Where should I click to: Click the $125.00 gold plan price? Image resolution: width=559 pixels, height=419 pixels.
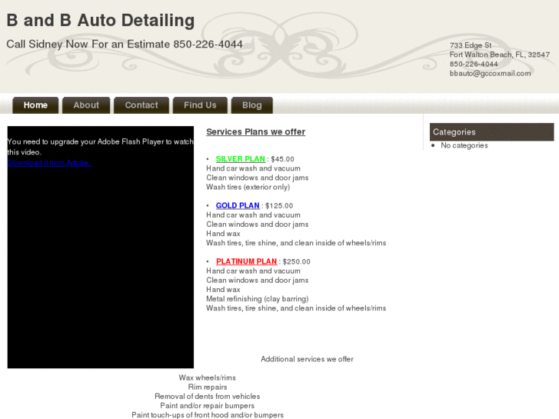[x=279, y=206]
